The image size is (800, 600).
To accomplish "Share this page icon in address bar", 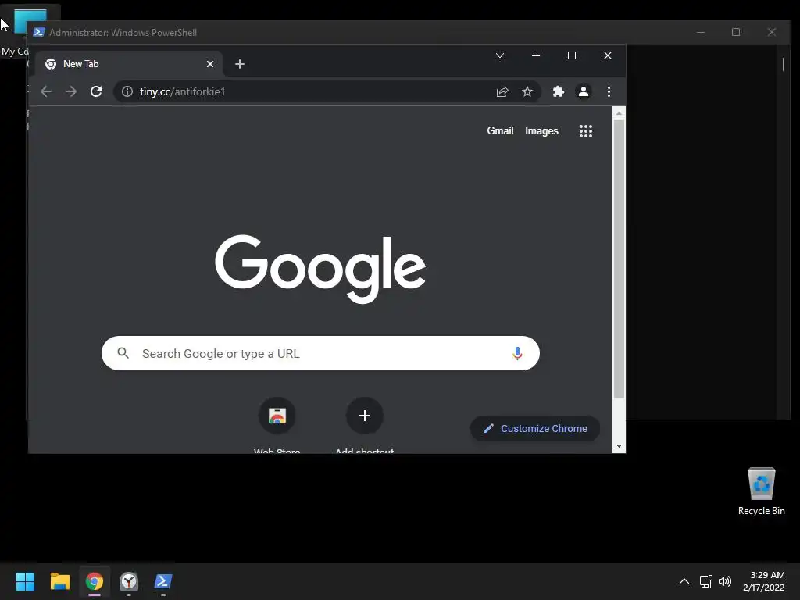I will (x=502, y=91).
